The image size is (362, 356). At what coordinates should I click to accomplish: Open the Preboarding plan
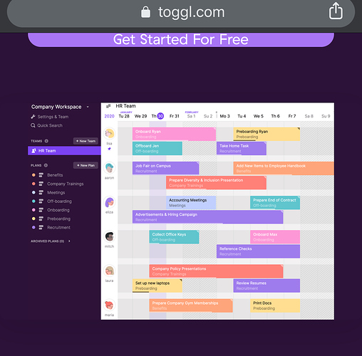(x=58, y=219)
